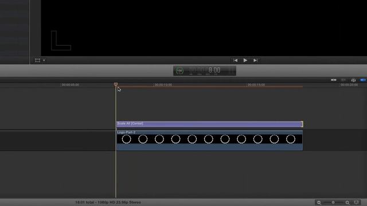Image resolution: width=367 pixels, height=206 pixels.
Task: Toggle the solo button in timeline
Action: point(353,80)
